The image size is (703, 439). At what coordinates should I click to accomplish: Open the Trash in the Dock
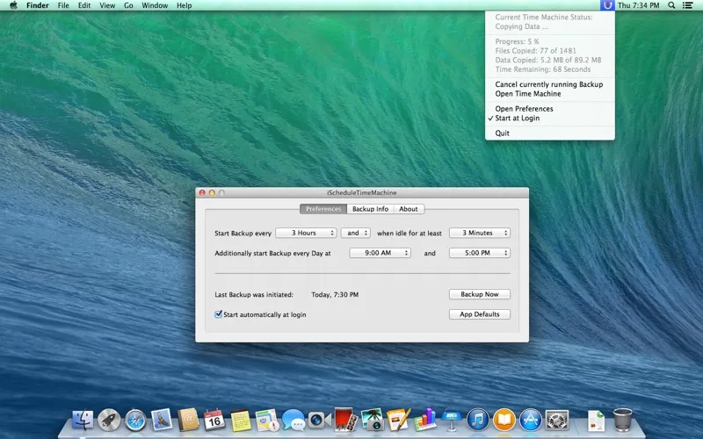click(x=622, y=421)
